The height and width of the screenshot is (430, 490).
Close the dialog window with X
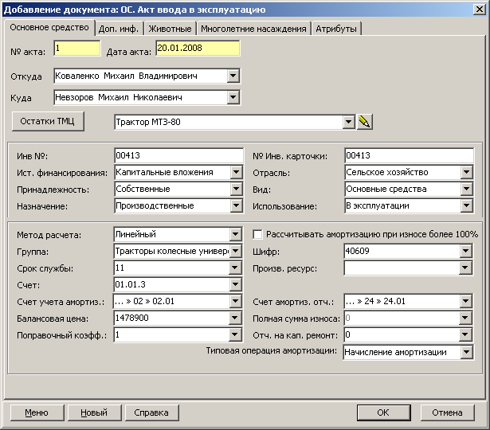[x=480, y=10]
